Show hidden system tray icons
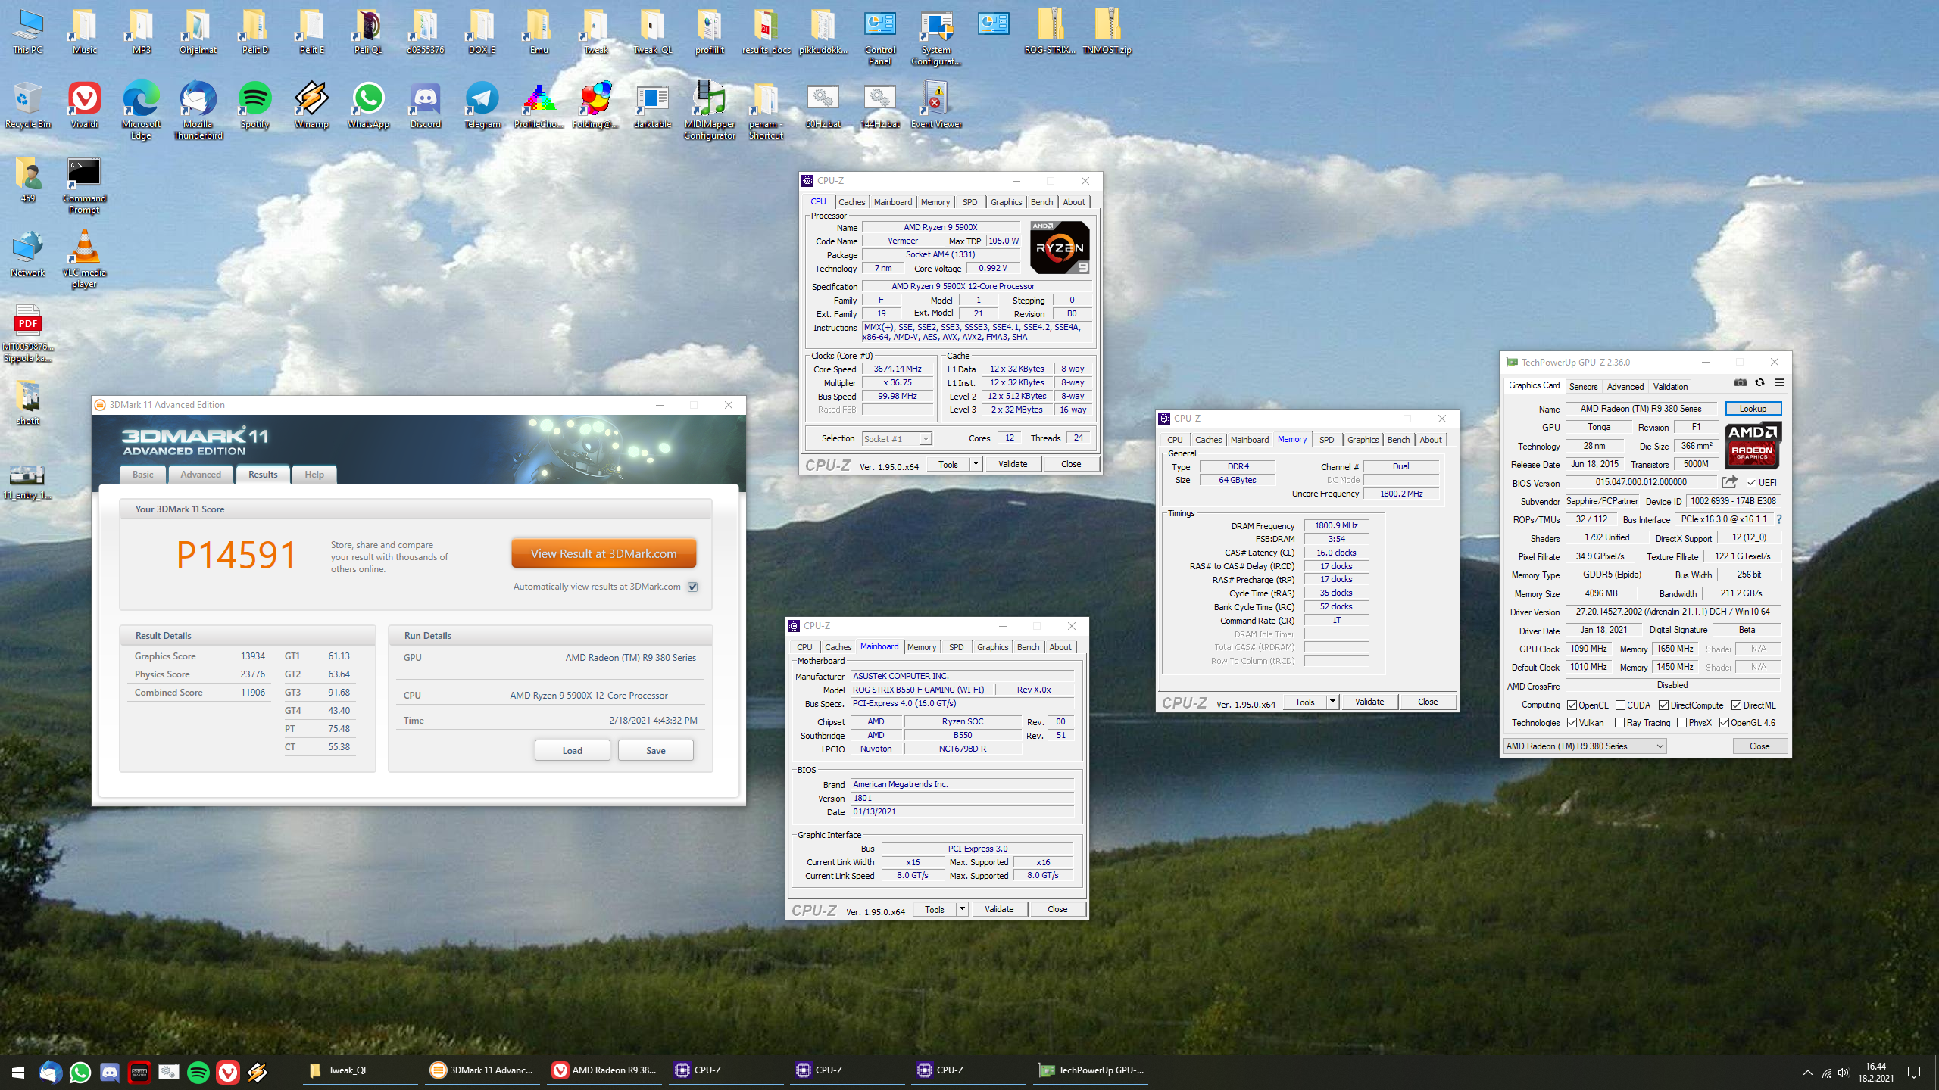 (1808, 1072)
